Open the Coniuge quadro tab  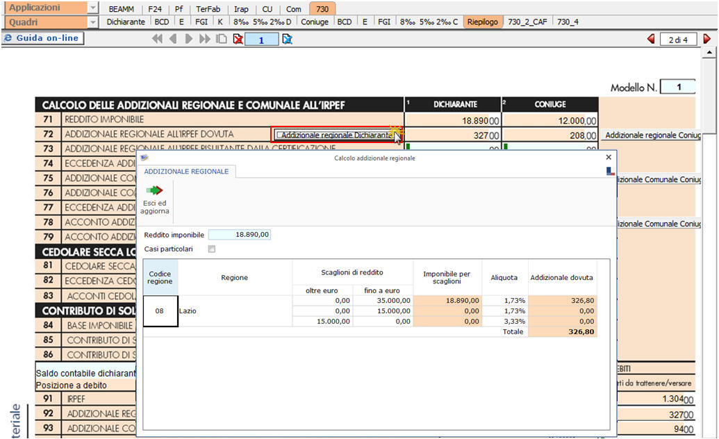(315, 22)
